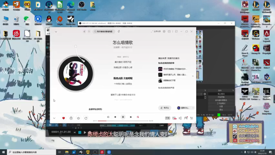Open the Origin desktop shortcut
Image resolution: width=275 pixels, height=155 pixels.
coord(60,20)
